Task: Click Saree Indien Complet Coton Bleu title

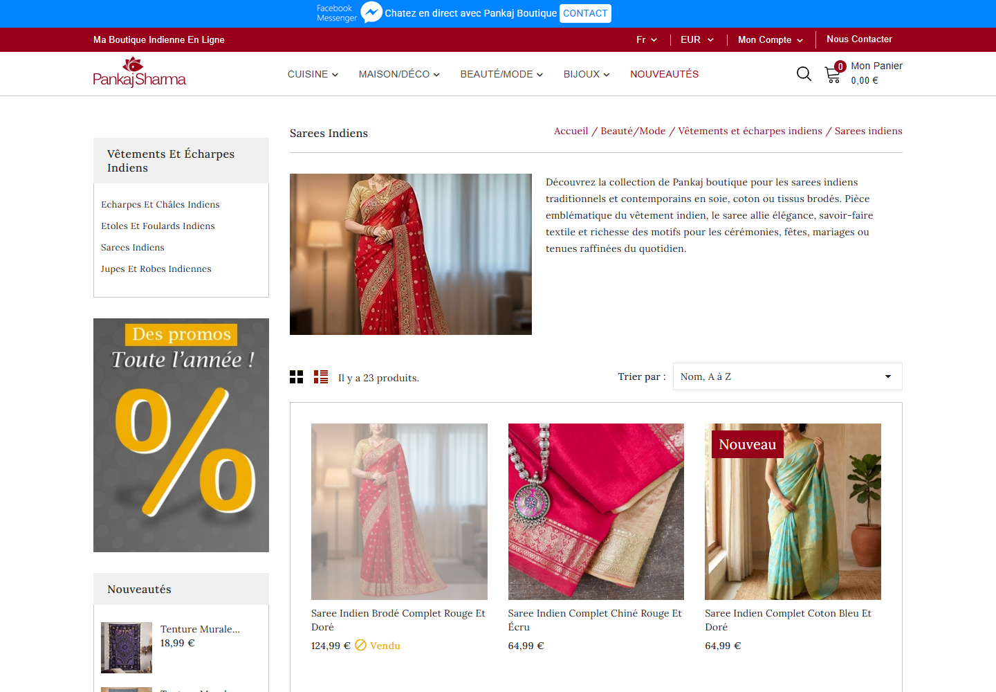Action: tap(788, 620)
